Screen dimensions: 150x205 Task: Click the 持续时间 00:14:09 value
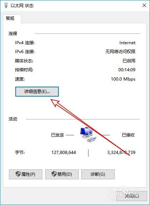(127, 70)
